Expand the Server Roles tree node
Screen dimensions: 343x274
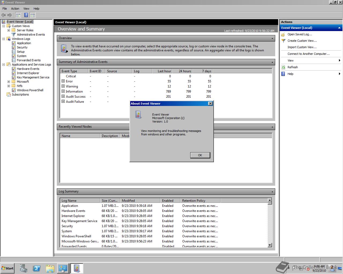(x=9, y=30)
